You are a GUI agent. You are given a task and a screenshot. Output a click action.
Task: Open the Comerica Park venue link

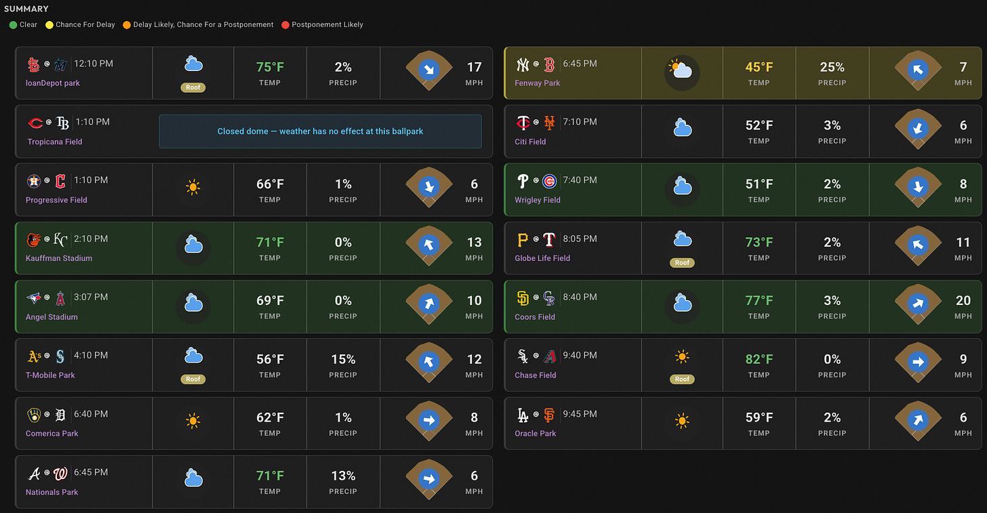click(x=52, y=433)
